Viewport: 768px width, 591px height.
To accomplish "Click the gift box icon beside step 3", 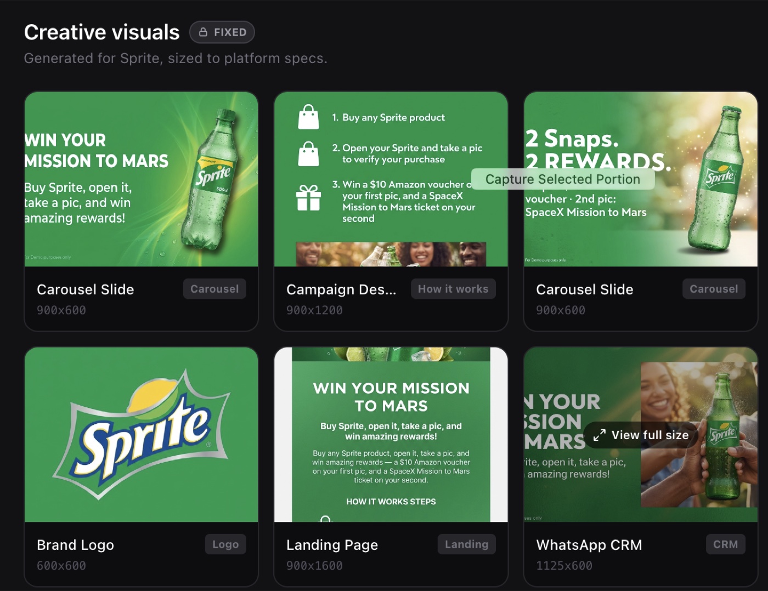I will coord(308,198).
